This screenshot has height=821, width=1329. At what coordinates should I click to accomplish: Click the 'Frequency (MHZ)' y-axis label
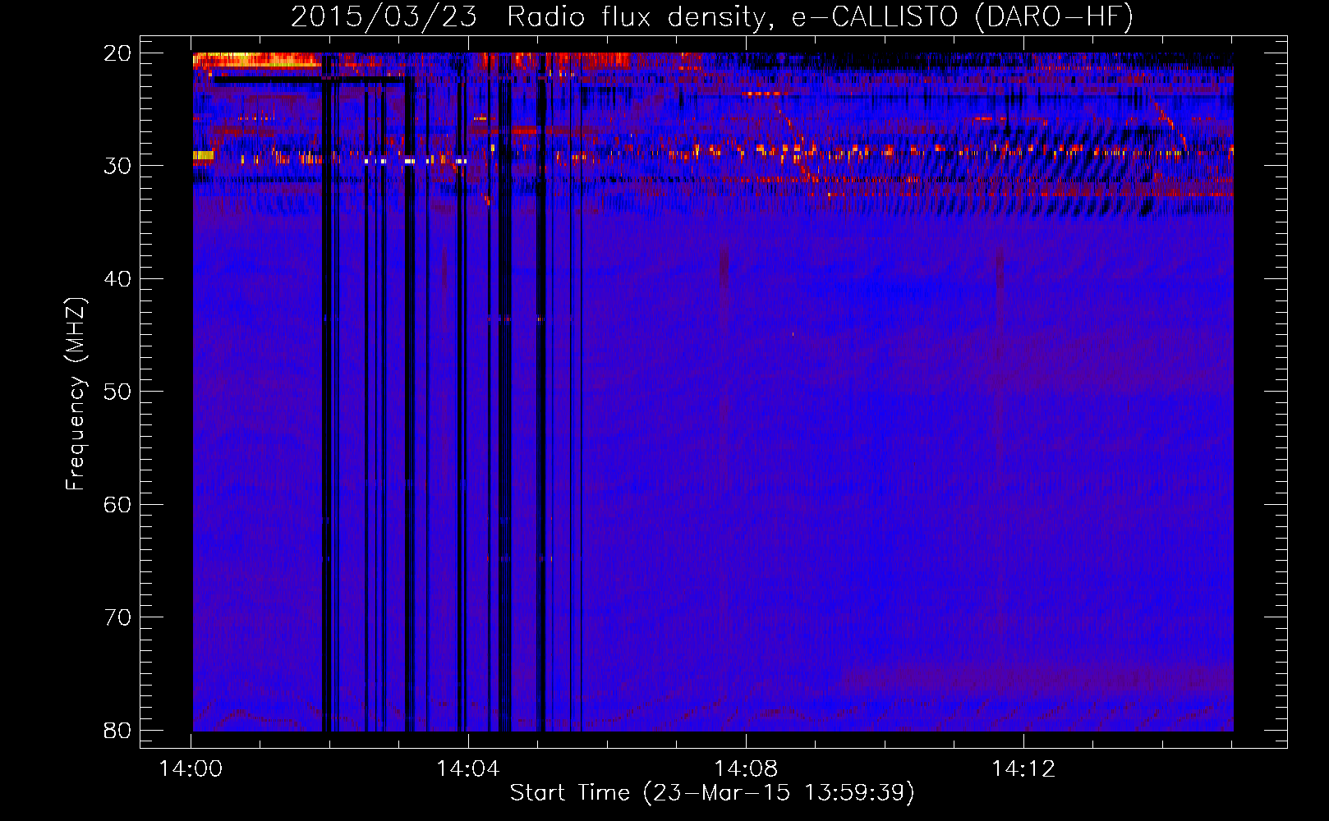point(76,394)
